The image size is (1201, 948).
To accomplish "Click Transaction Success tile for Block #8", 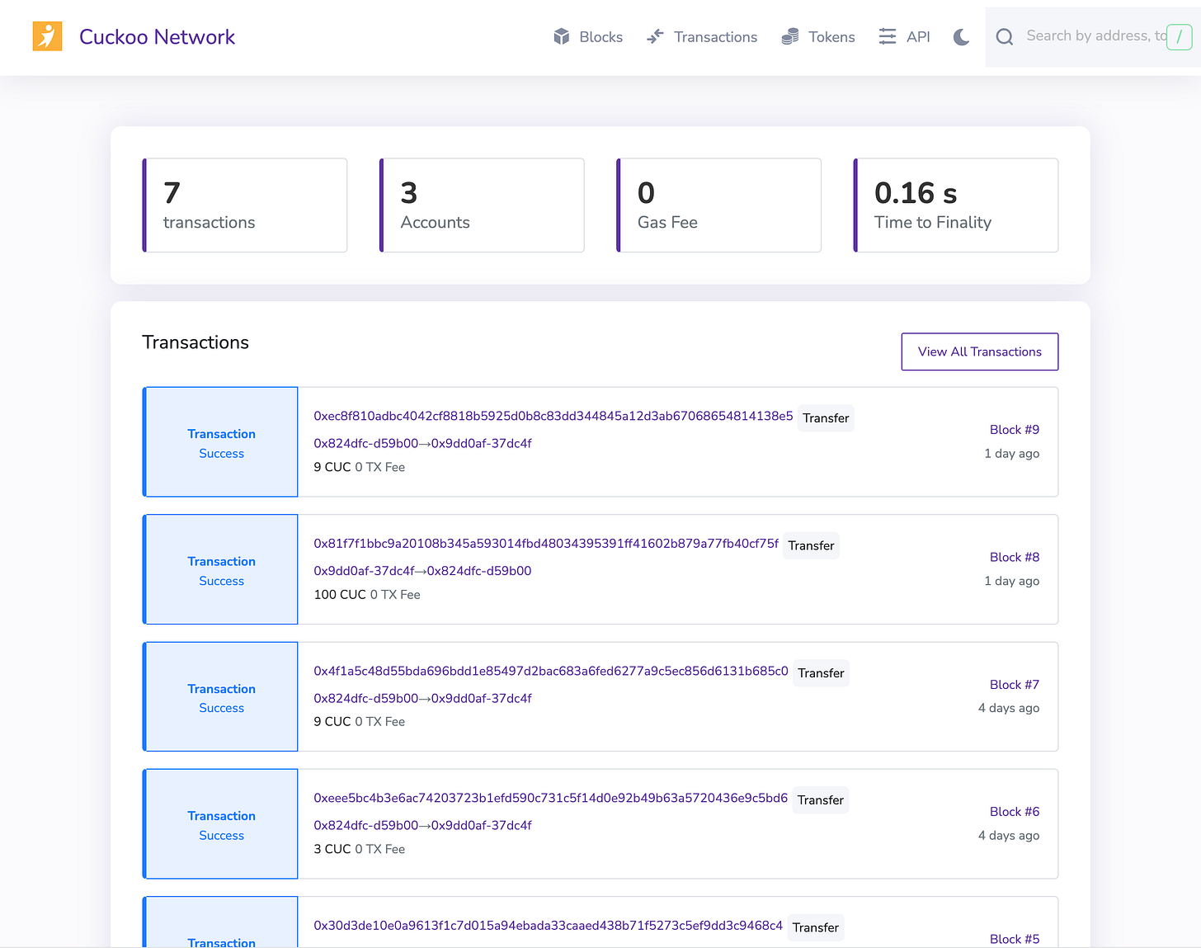I will pos(221,569).
